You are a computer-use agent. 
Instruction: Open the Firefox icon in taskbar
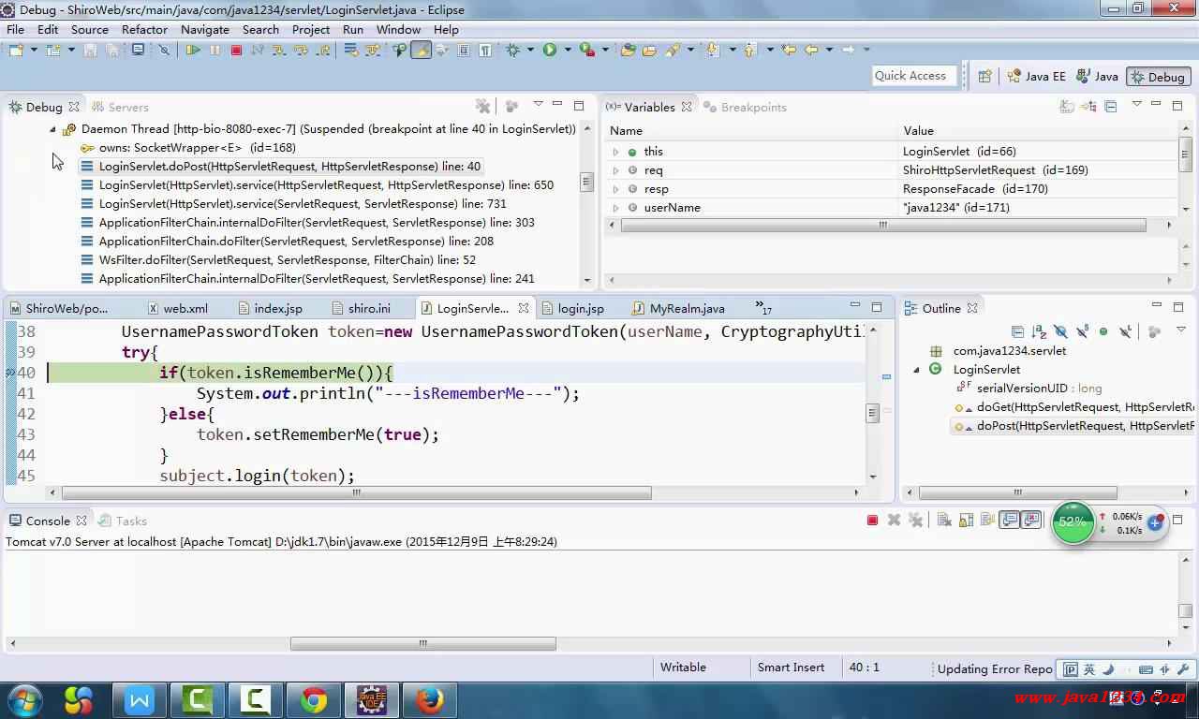[429, 699]
